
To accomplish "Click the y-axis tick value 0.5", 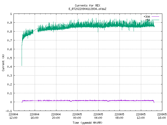I will tap(9, 58).
